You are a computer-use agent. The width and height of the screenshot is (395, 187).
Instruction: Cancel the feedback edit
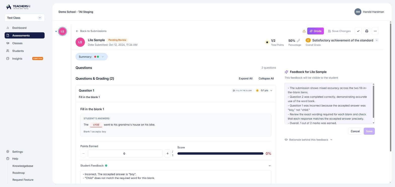(x=355, y=131)
